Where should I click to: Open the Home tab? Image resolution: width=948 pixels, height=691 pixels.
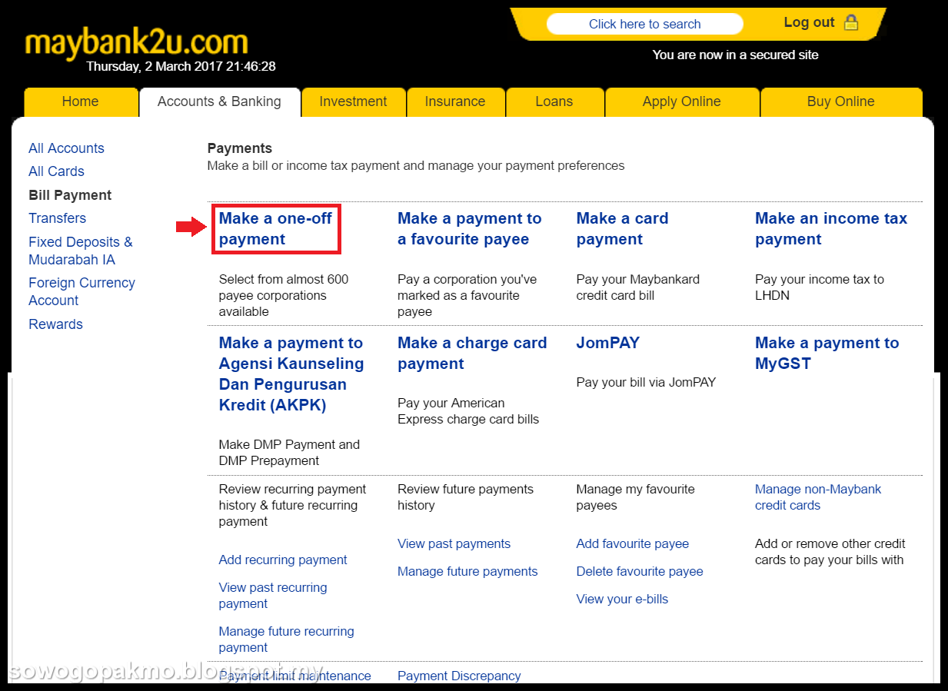click(x=80, y=101)
